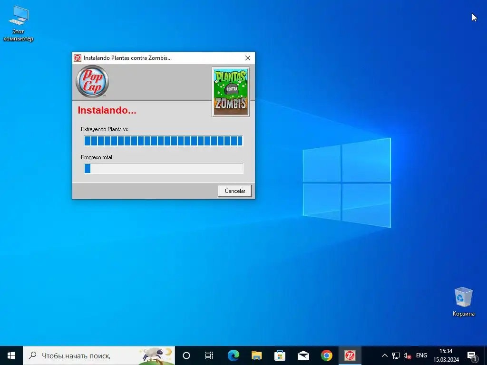Image resolution: width=487 pixels, height=365 pixels.
Task: Cancel the installation with the Cancelar button
Action: pos(234,191)
